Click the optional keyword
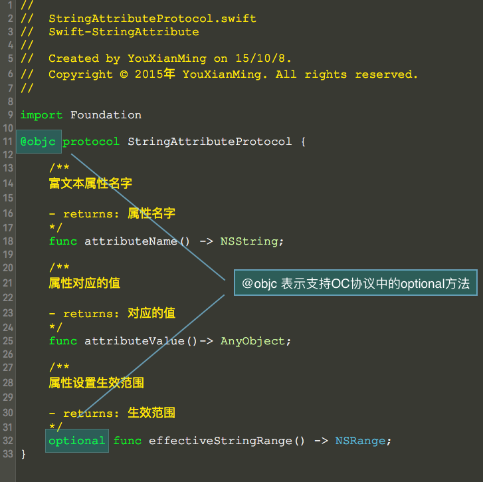The height and width of the screenshot is (482, 483). coord(77,441)
